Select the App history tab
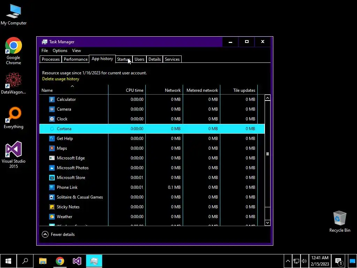Image resolution: width=357 pixels, height=268 pixels. click(102, 59)
